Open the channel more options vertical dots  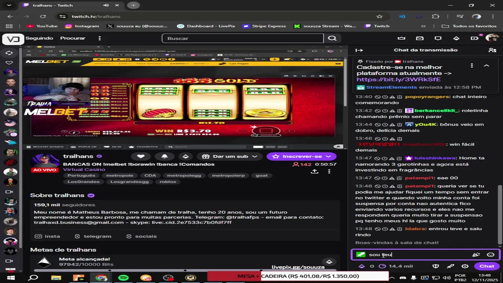coord(329,171)
